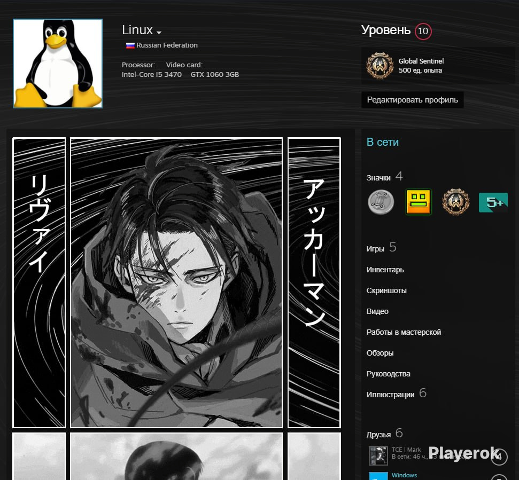This screenshot has width=519, height=480.
Task: Open the Linux penguin profile avatar
Action: (58, 64)
